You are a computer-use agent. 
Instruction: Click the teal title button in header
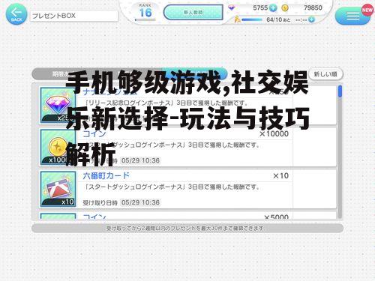tap(193, 12)
